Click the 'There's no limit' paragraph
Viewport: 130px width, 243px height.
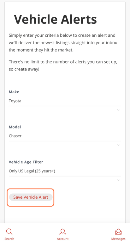pos(63,65)
